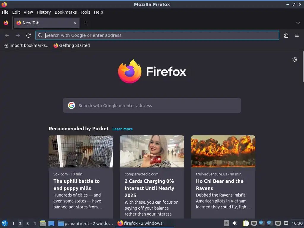Open the clipboard manager tray icon
Screen dimensions: 304x228
(246, 223)
